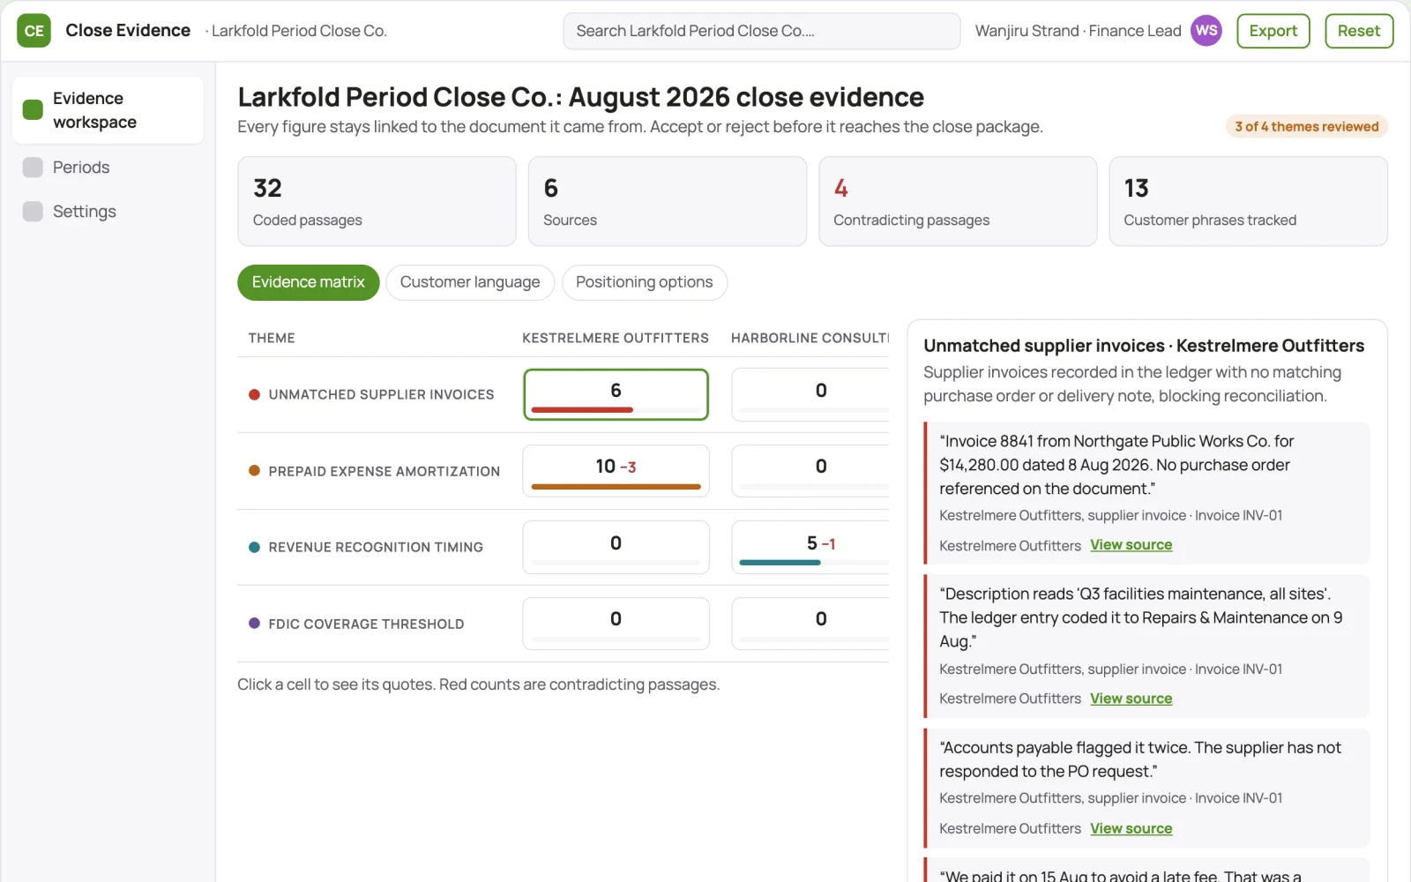Select Kestrelmere cell for Revenue Recognition Timing
Image resolution: width=1411 pixels, height=882 pixels.
[616, 547]
